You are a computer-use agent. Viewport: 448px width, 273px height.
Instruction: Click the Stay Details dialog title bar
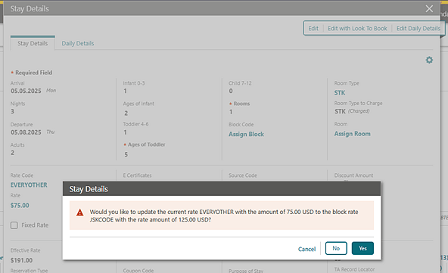click(x=222, y=189)
